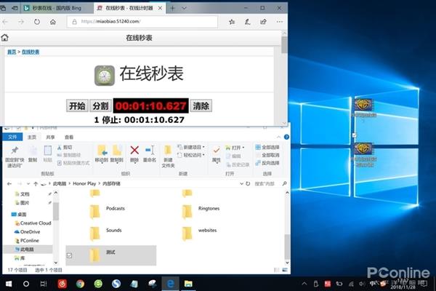The image size is (436, 291).
Task: Click 新建文件夹 new folder icon
Action: click(168, 156)
